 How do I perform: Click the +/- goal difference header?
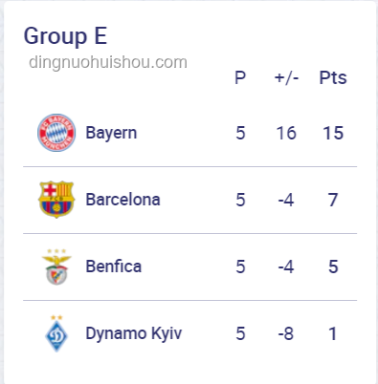click(286, 77)
